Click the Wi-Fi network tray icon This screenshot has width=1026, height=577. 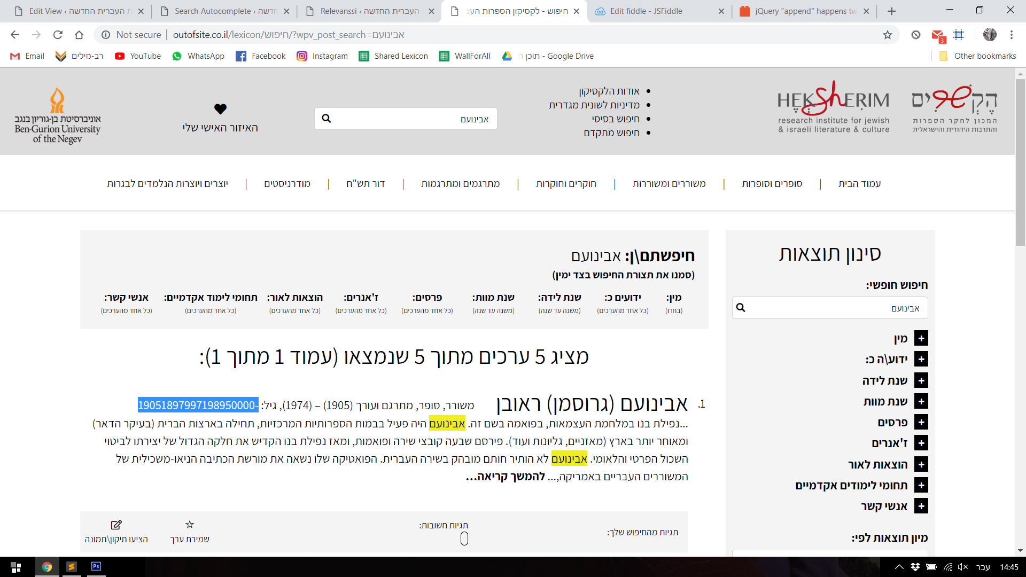pos(947,567)
